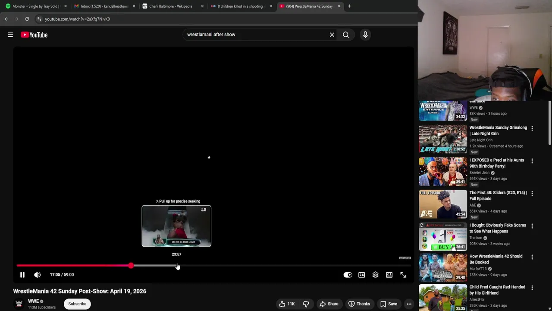Enter full screen mode
The height and width of the screenshot is (311, 552).
pyautogui.click(x=403, y=275)
